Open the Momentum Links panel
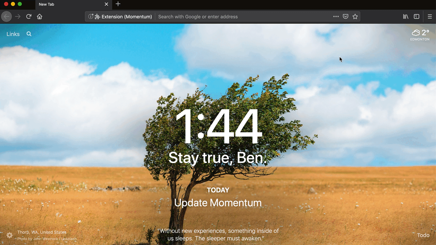Screen dimensions: 436x245 coord(13,34)
